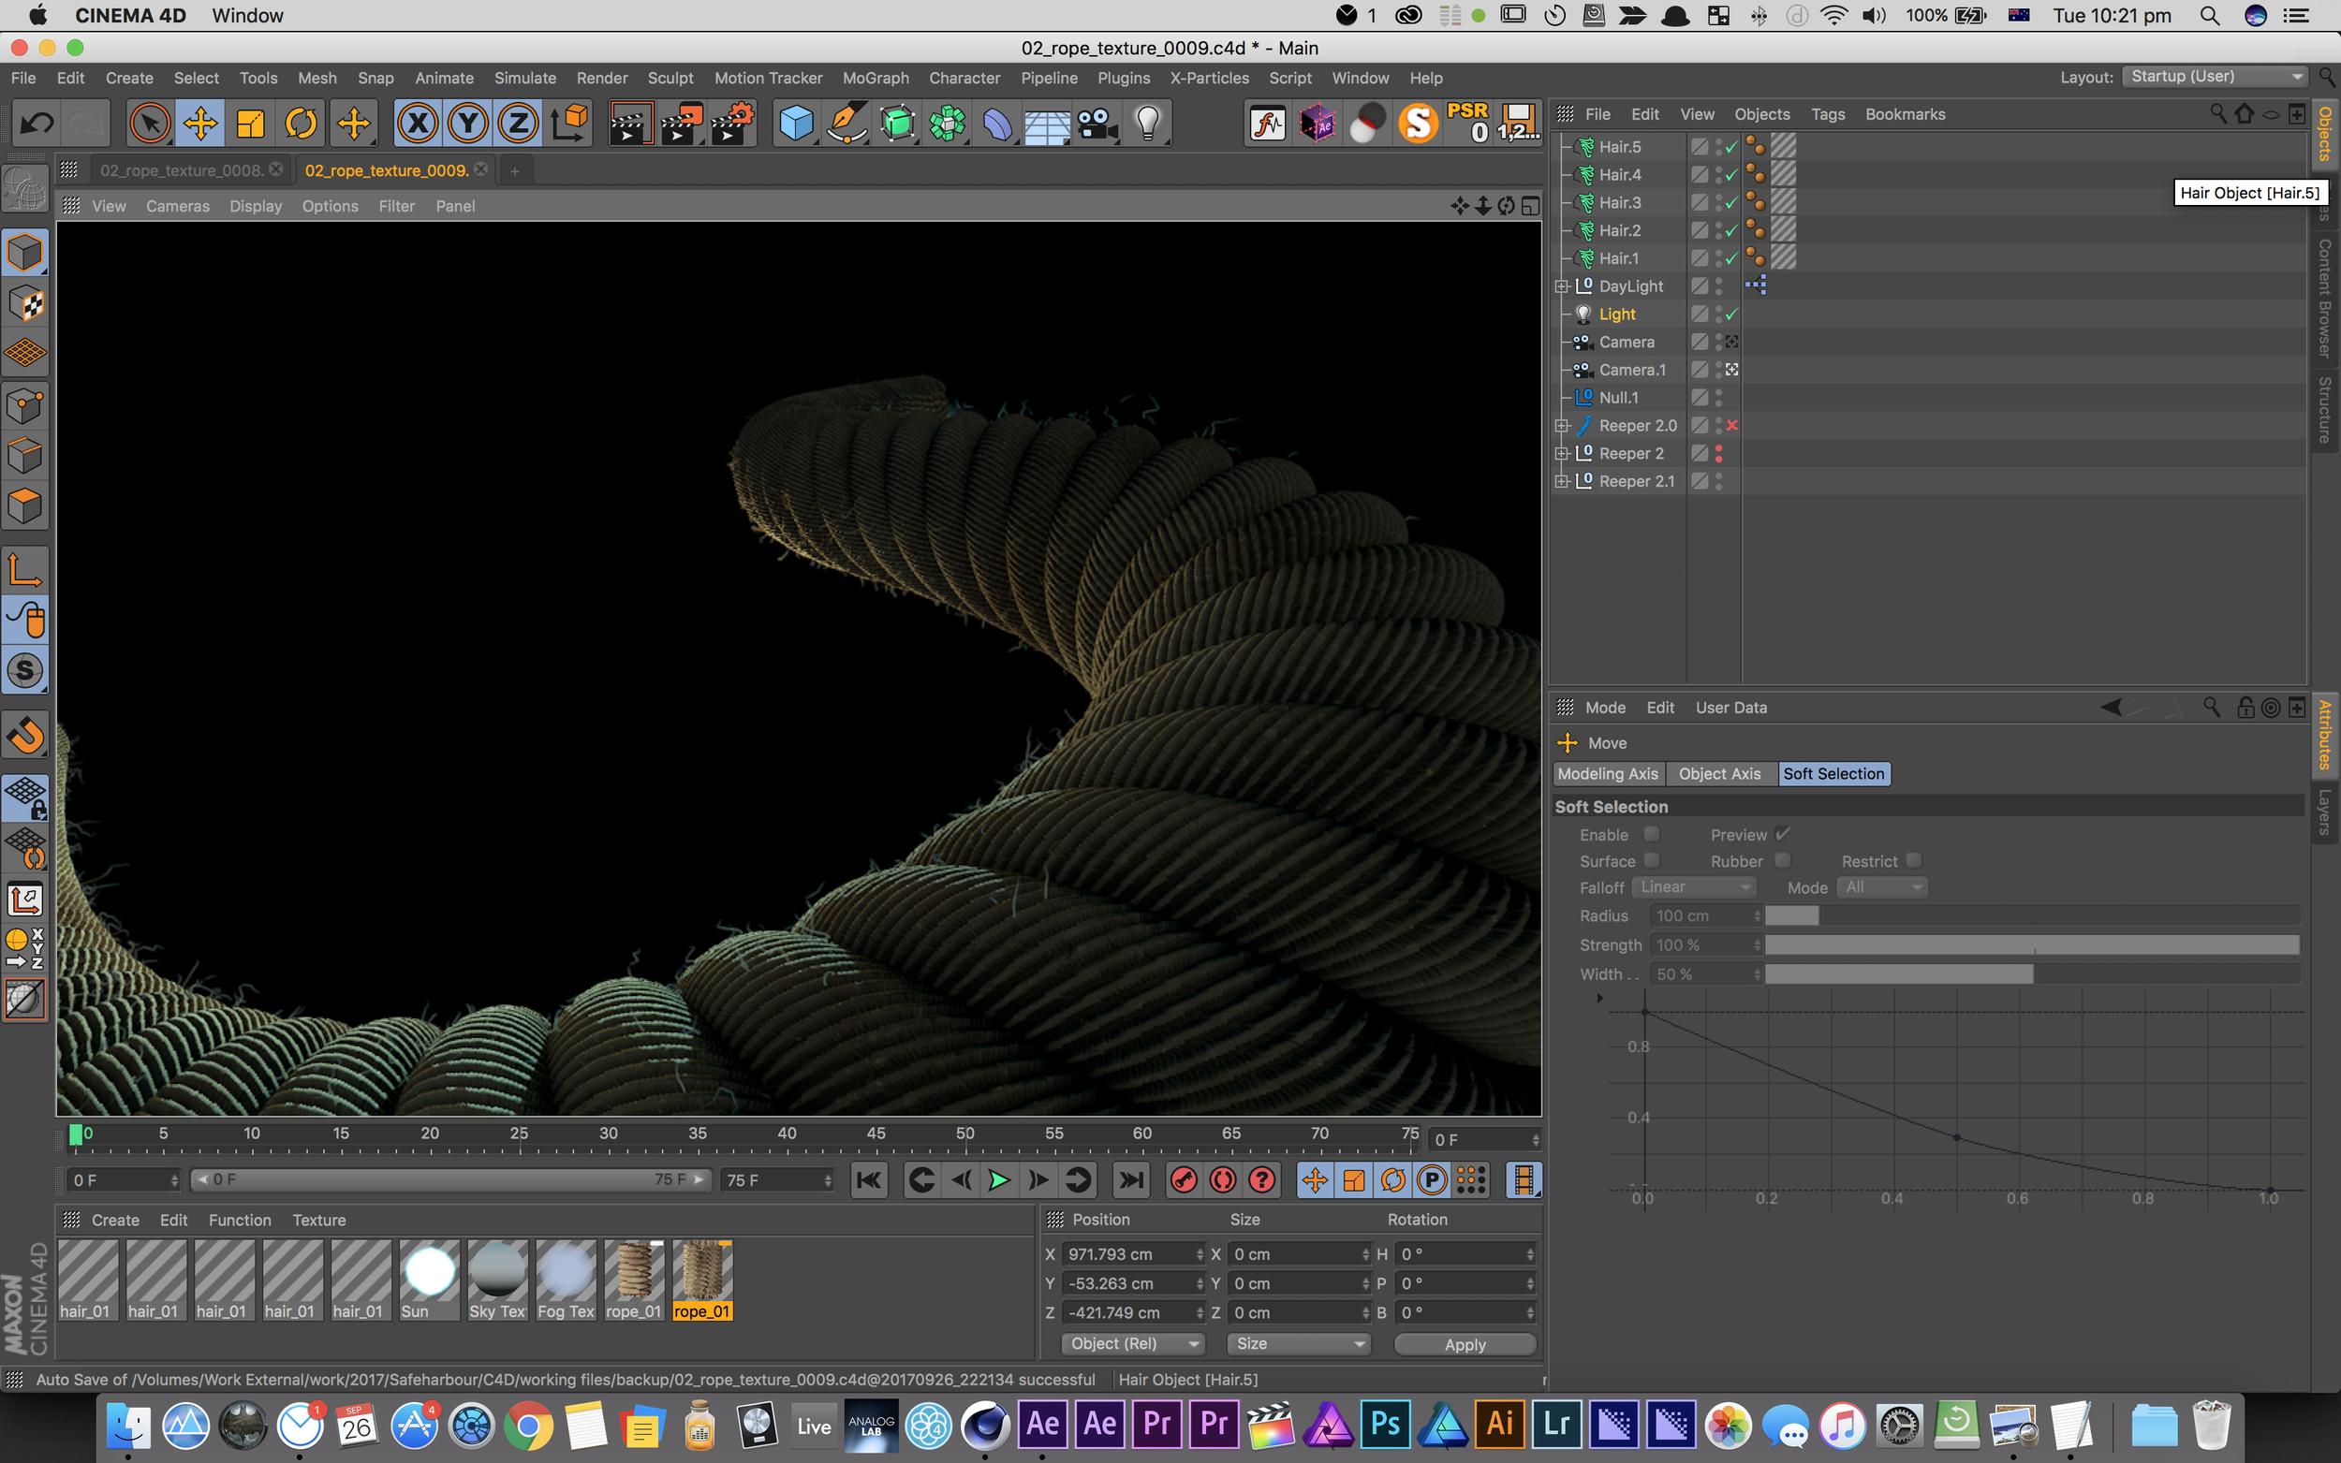This screenshot has height=1463, width=2341.
Task: Click the Bend deformer icon
Action: pyautogui.click(x=998, y=123)
